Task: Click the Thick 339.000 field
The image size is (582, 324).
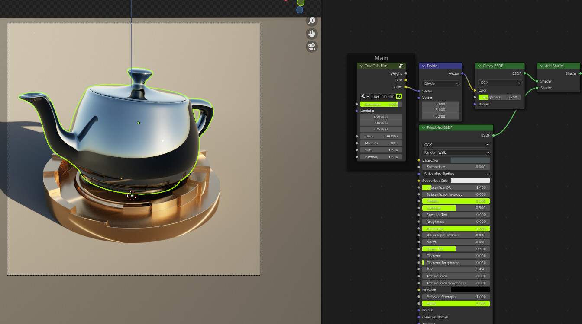Action: point(381,136)
